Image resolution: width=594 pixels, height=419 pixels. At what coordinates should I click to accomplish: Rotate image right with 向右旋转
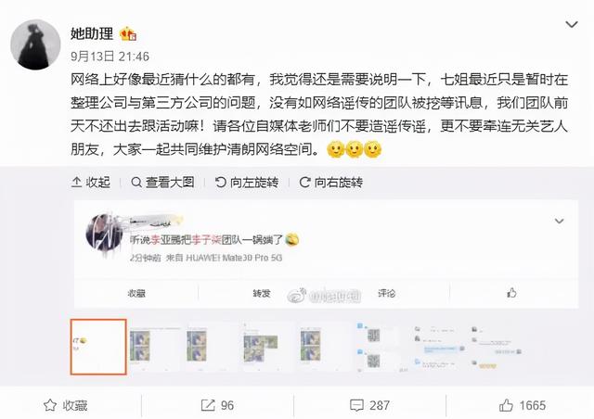(x=330, y=183)
